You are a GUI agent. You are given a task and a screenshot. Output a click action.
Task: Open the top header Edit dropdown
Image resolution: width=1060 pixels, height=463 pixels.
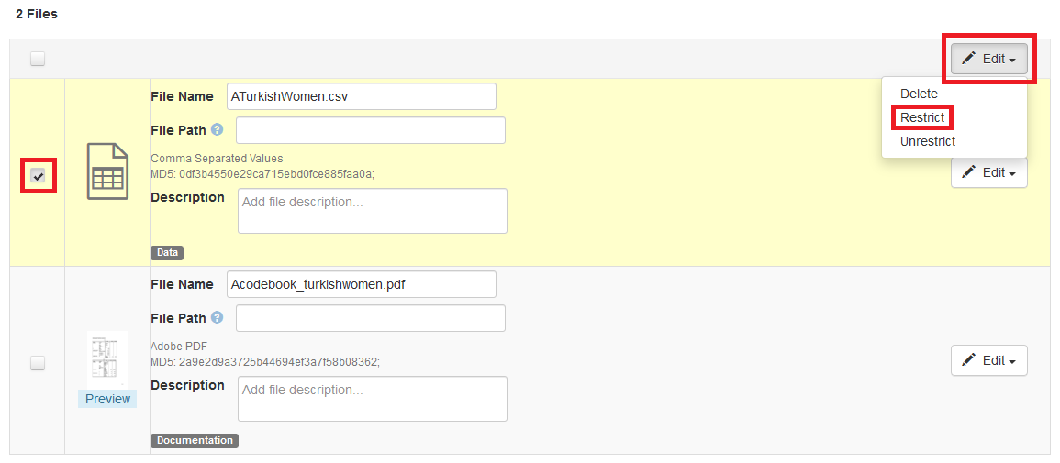(x=989, y=59)
